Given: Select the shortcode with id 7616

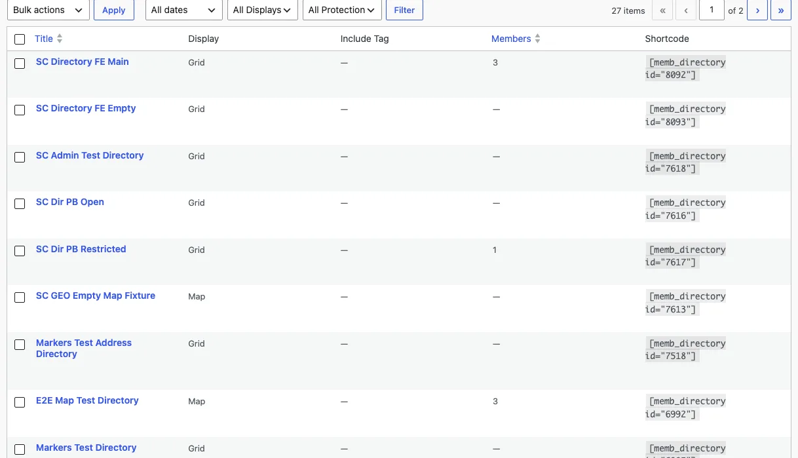Looking at the screenshot, I should coord(685,209).
